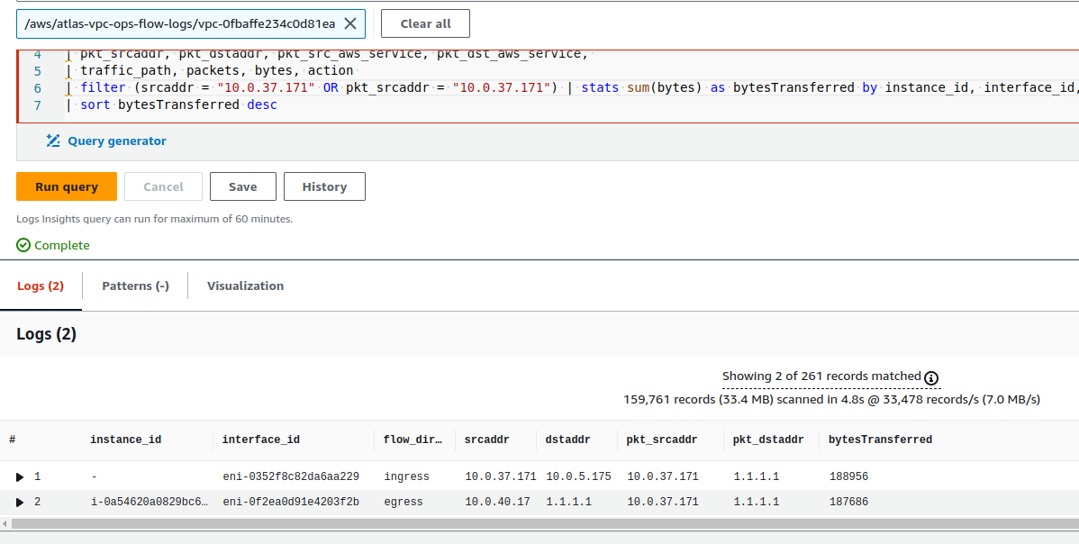Open query History
Viewport: 1079px width, 544px height.
tap(324, 186)
